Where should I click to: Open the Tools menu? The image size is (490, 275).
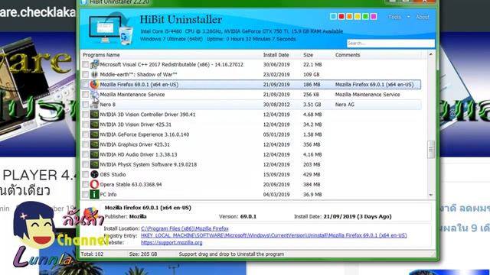click(395, 17)
